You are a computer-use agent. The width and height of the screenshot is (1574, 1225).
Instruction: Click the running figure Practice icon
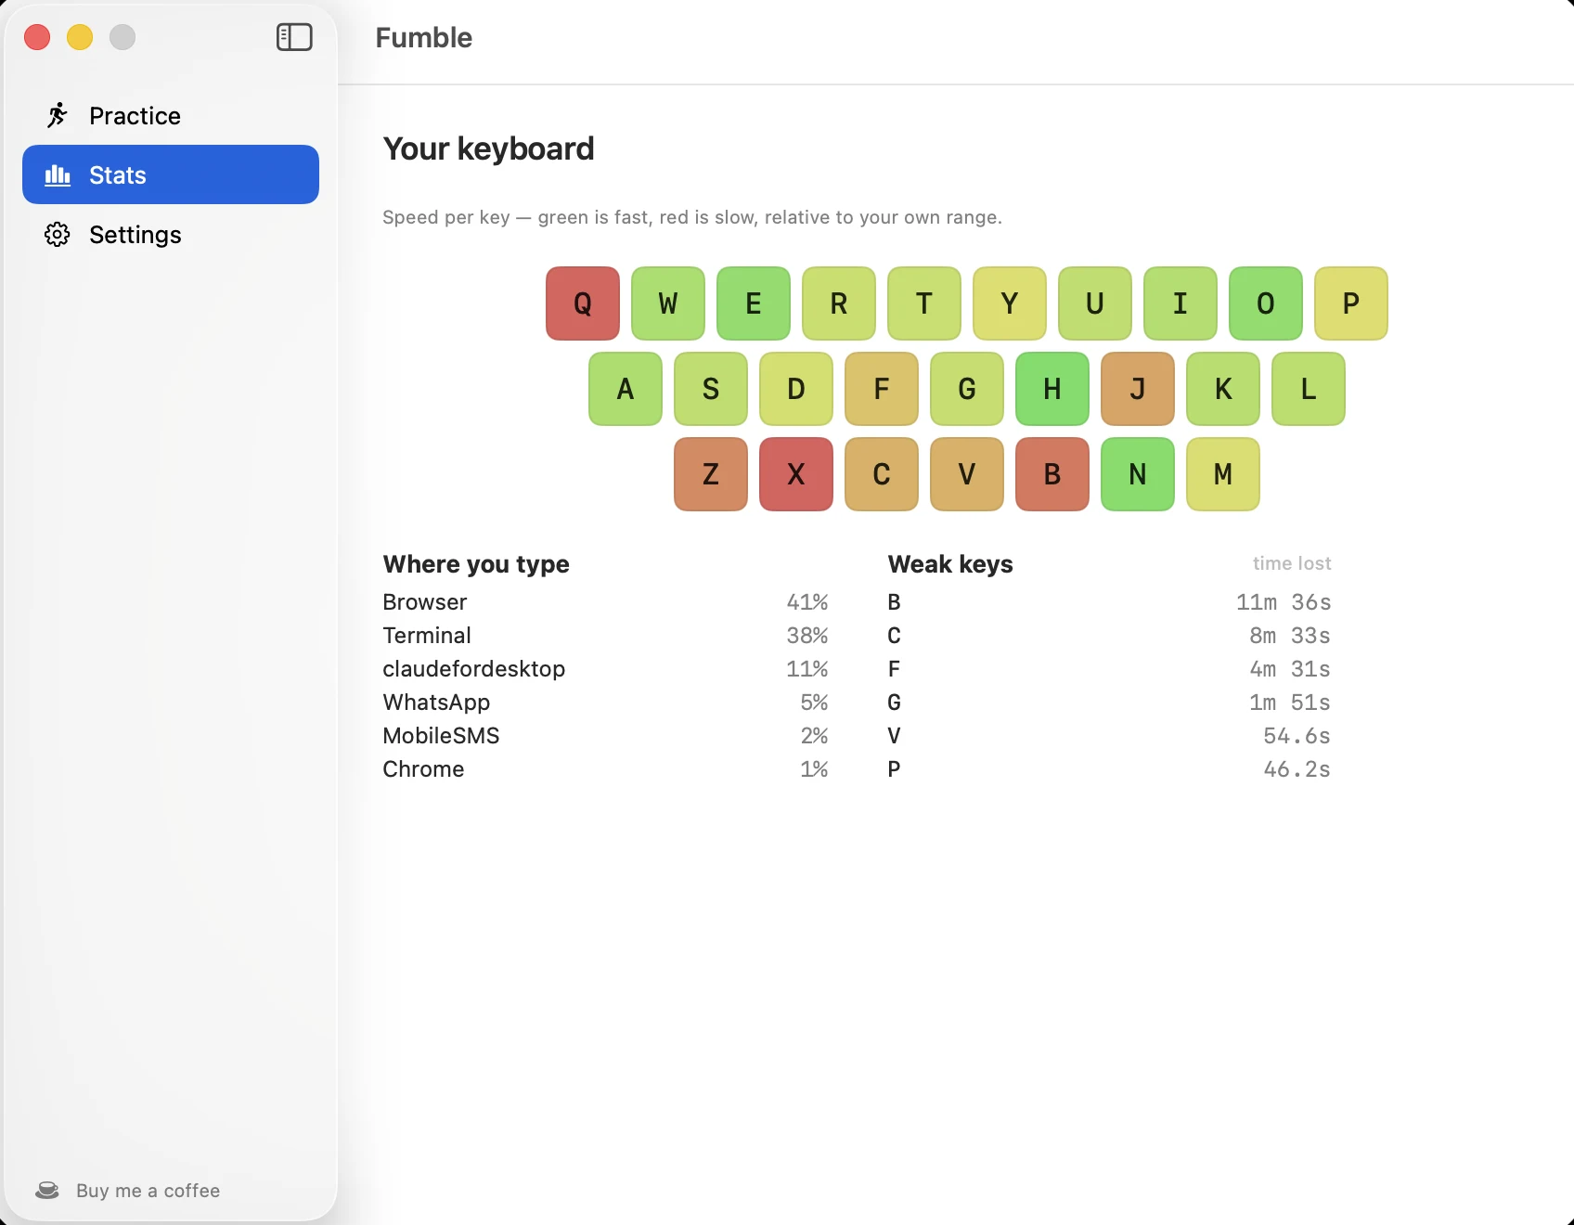(58, 115)
